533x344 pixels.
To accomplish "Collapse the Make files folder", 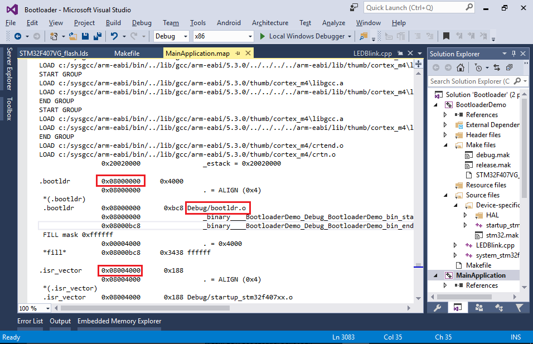I will pos(445,145).
